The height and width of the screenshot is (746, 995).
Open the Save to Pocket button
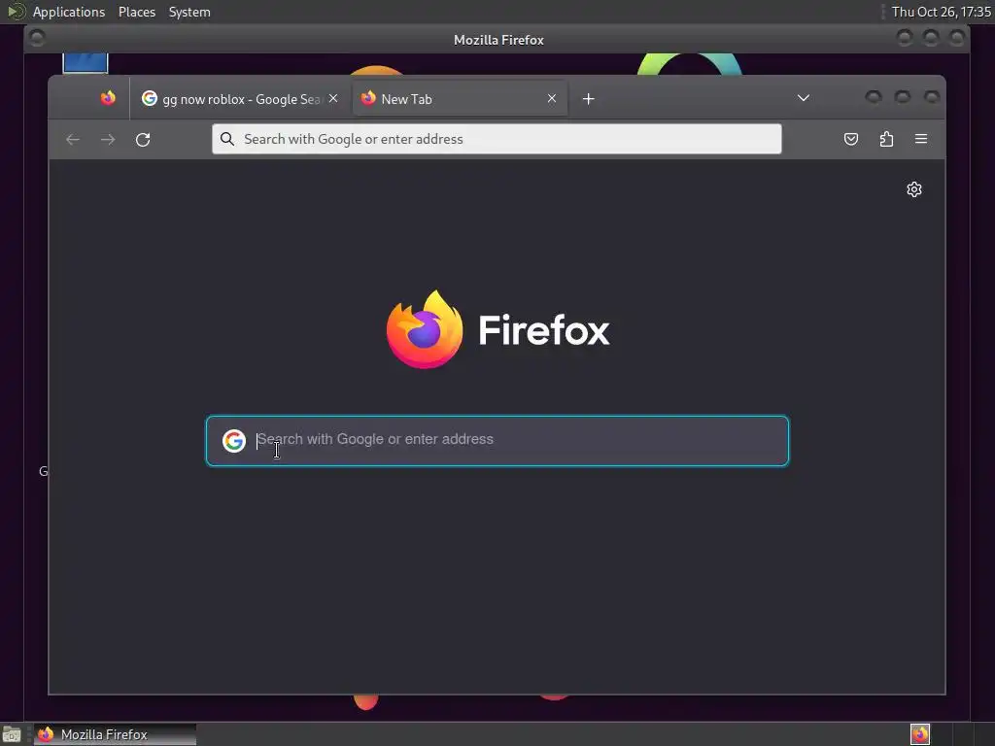851,139
